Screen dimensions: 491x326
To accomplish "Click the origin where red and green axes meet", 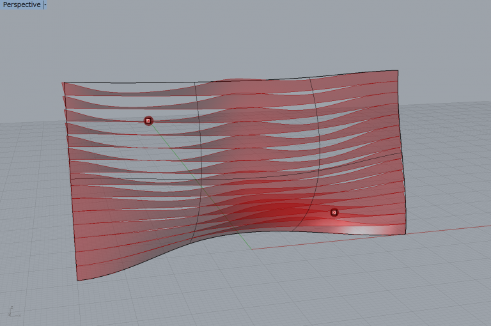I will tap(252, 249).
